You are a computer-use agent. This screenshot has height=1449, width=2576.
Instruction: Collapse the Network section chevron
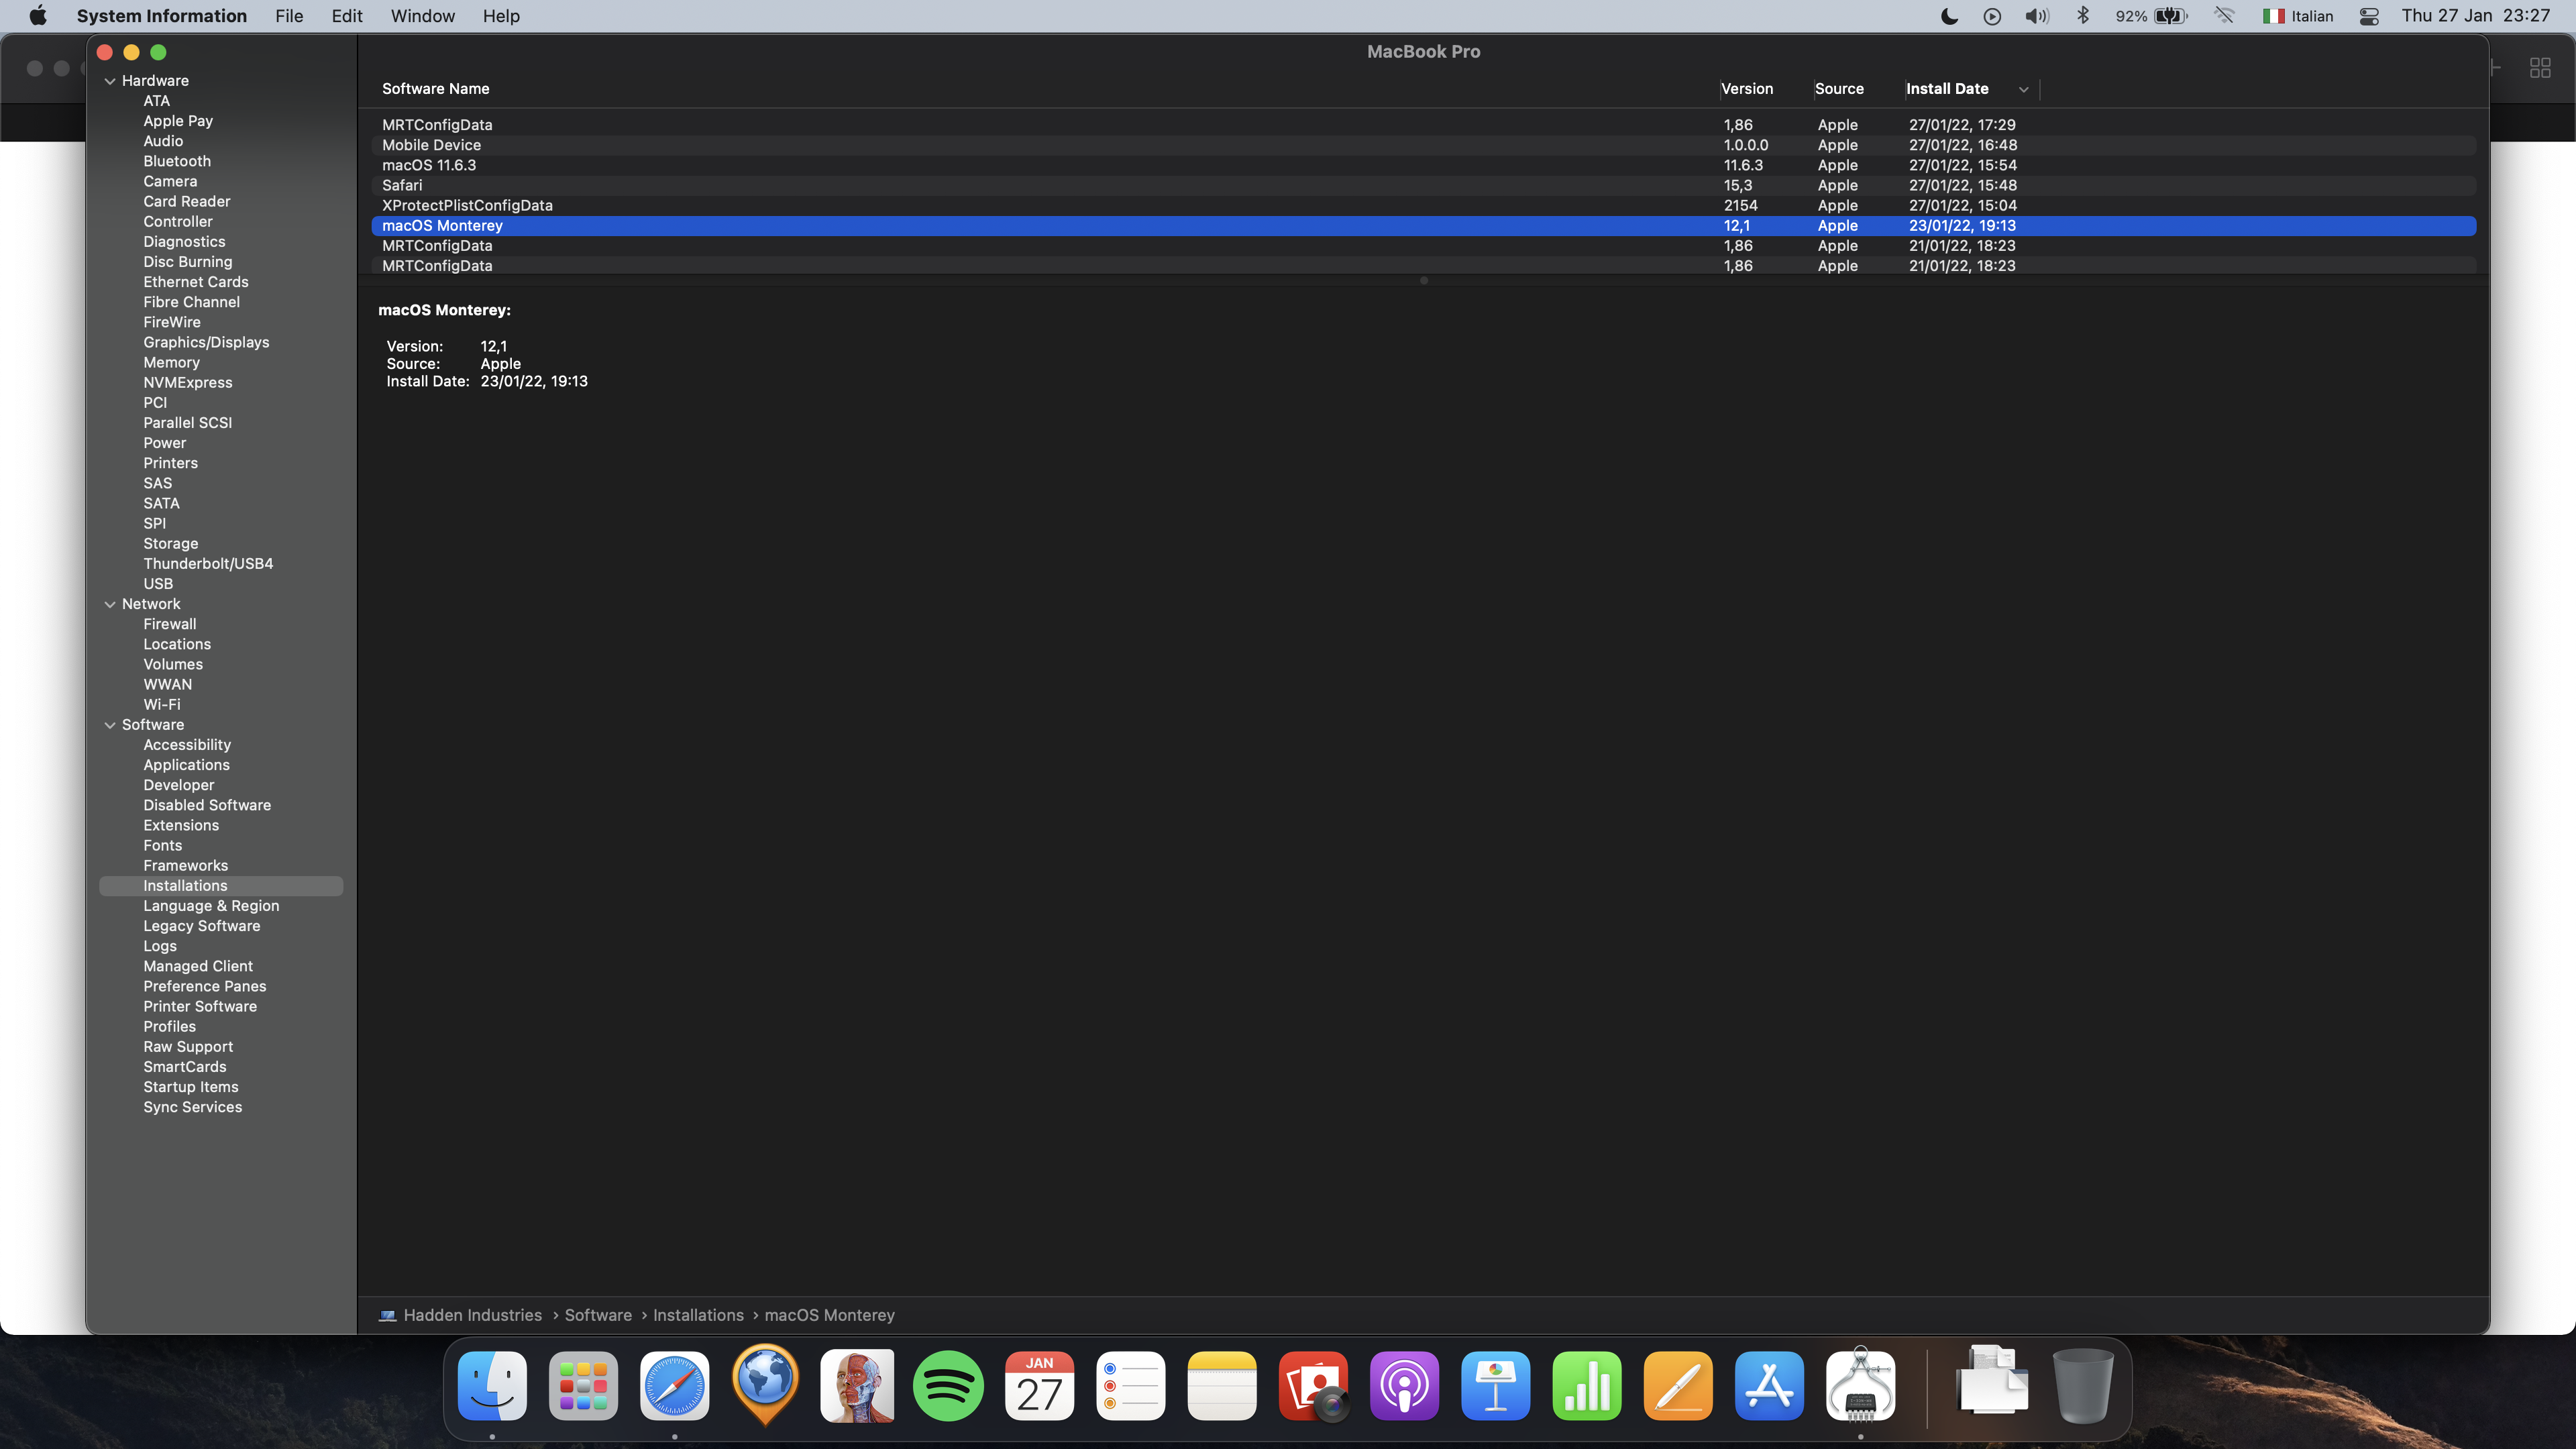point(110,604)
